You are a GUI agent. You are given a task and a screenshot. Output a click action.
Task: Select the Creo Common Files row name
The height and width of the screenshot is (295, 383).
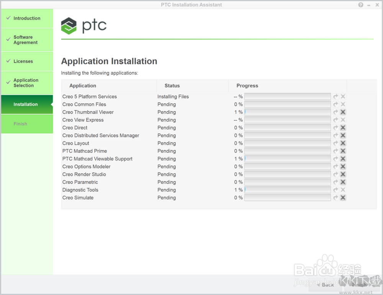[x=84, y=104]
